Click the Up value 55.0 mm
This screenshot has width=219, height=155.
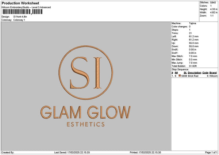[x=193, y=43]
